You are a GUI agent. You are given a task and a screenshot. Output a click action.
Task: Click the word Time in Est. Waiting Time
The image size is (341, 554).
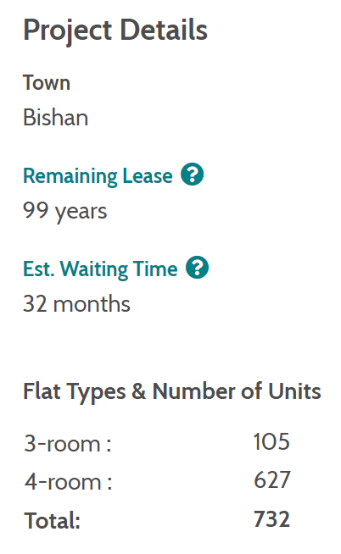[155, 269]
